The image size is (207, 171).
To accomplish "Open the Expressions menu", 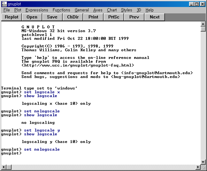I will pyautogui.click(x=37, y=10).
